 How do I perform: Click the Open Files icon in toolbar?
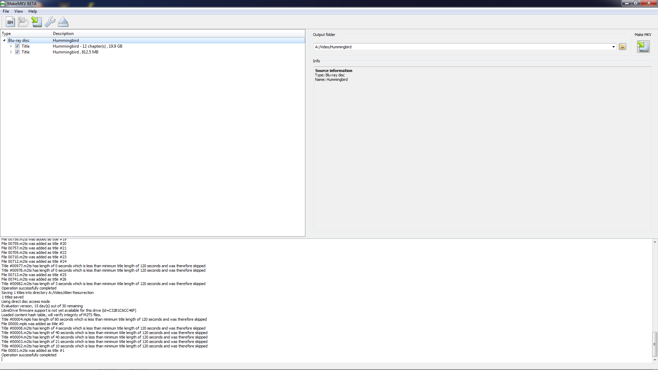[23, 22]
